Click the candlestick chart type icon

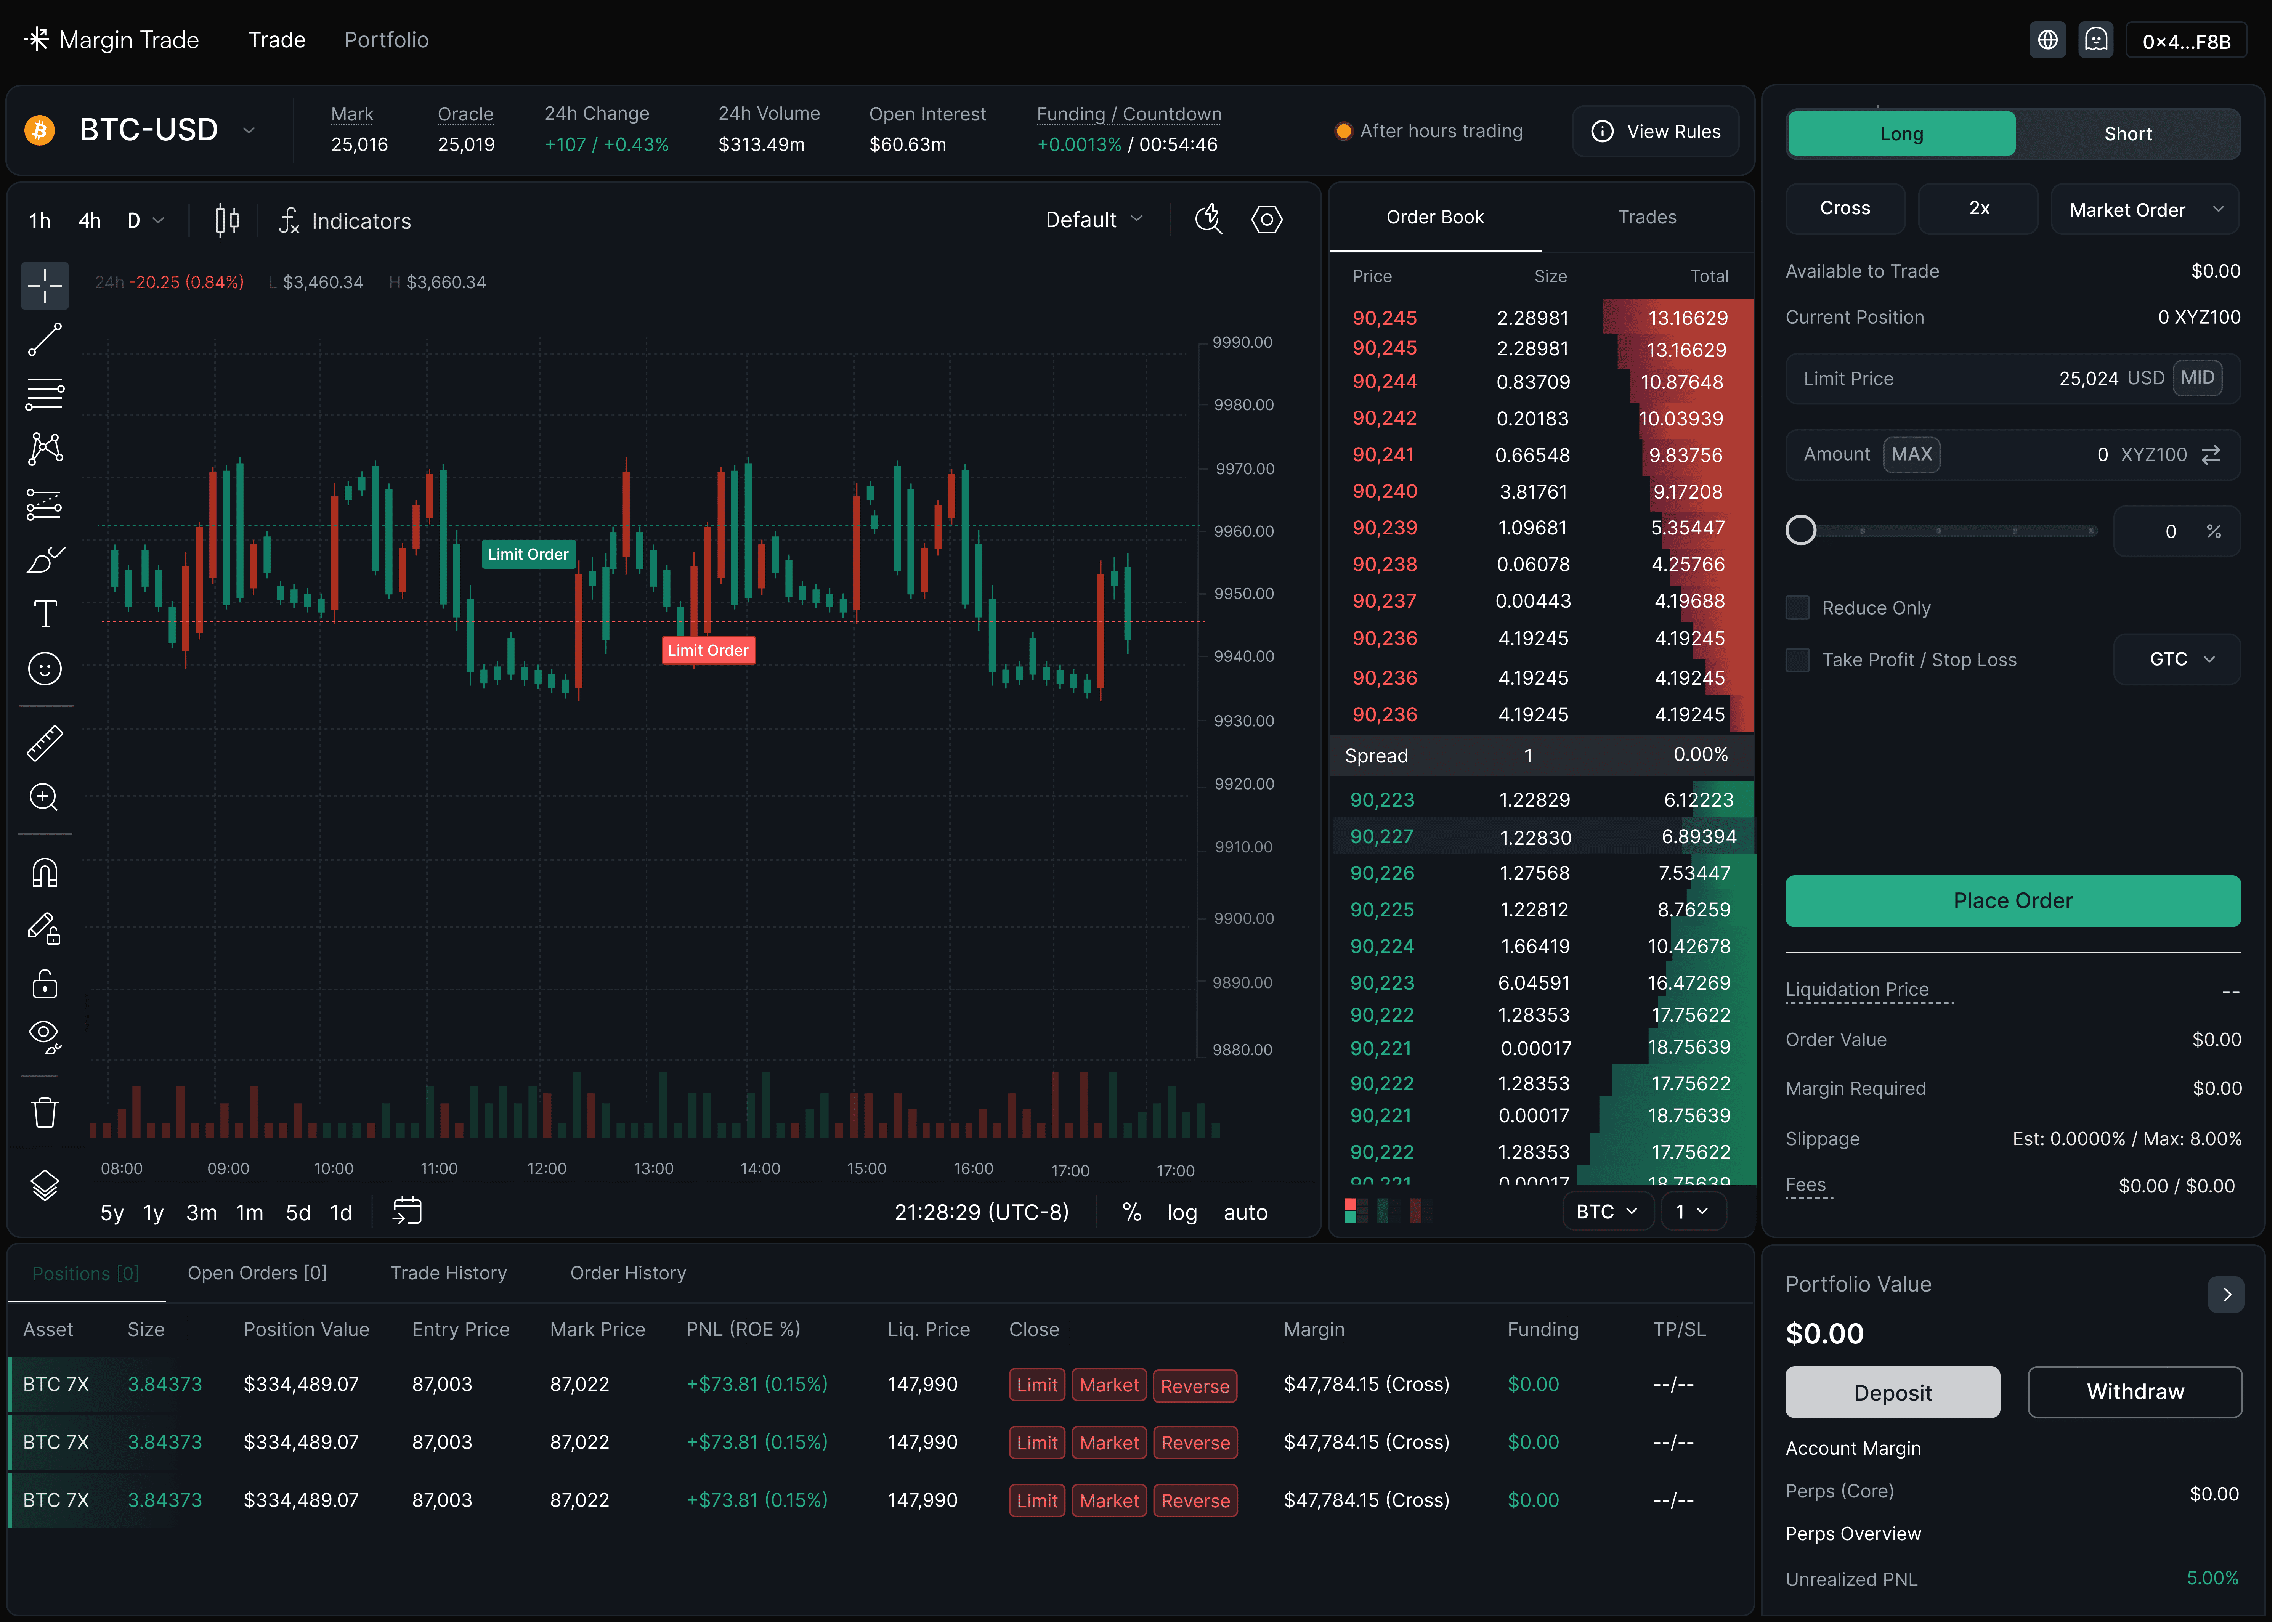(227, 220)
